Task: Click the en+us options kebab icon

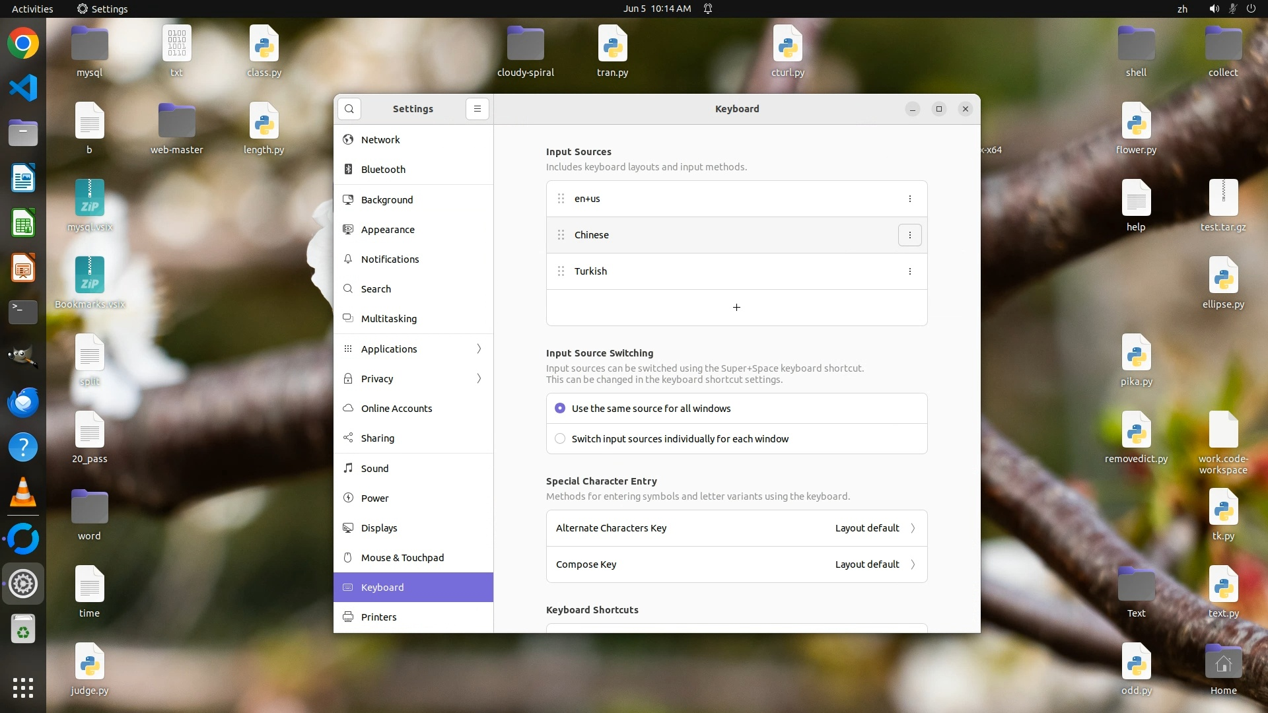Action: coord(909,199)
